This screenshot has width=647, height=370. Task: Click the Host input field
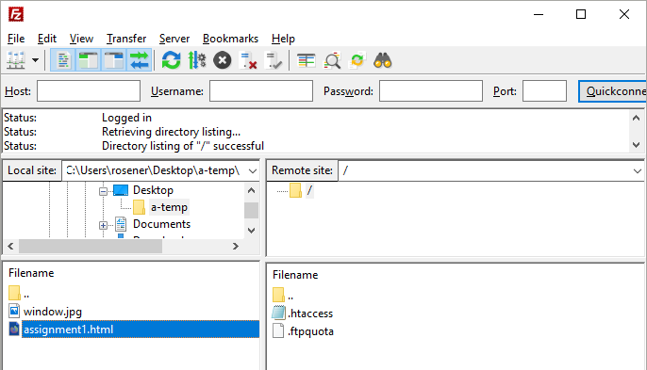pyautogui.click(x=89, y=91)
